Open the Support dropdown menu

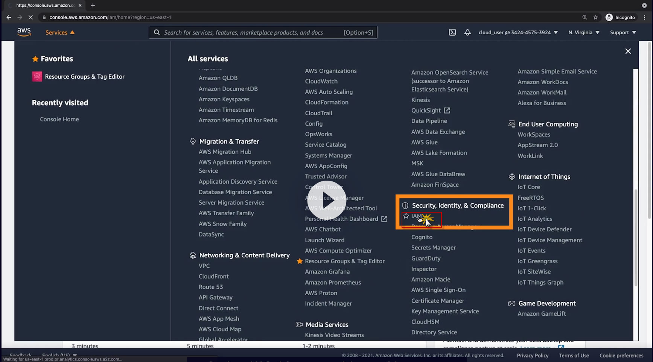623,32
